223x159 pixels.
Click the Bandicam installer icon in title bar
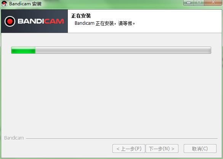(4, 4)
